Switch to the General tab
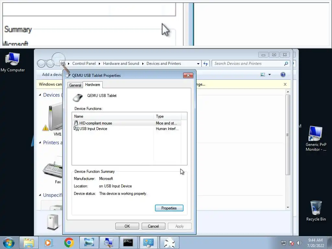Image resolution: width=332 pixels, height=249 pixels. (75, 85)
